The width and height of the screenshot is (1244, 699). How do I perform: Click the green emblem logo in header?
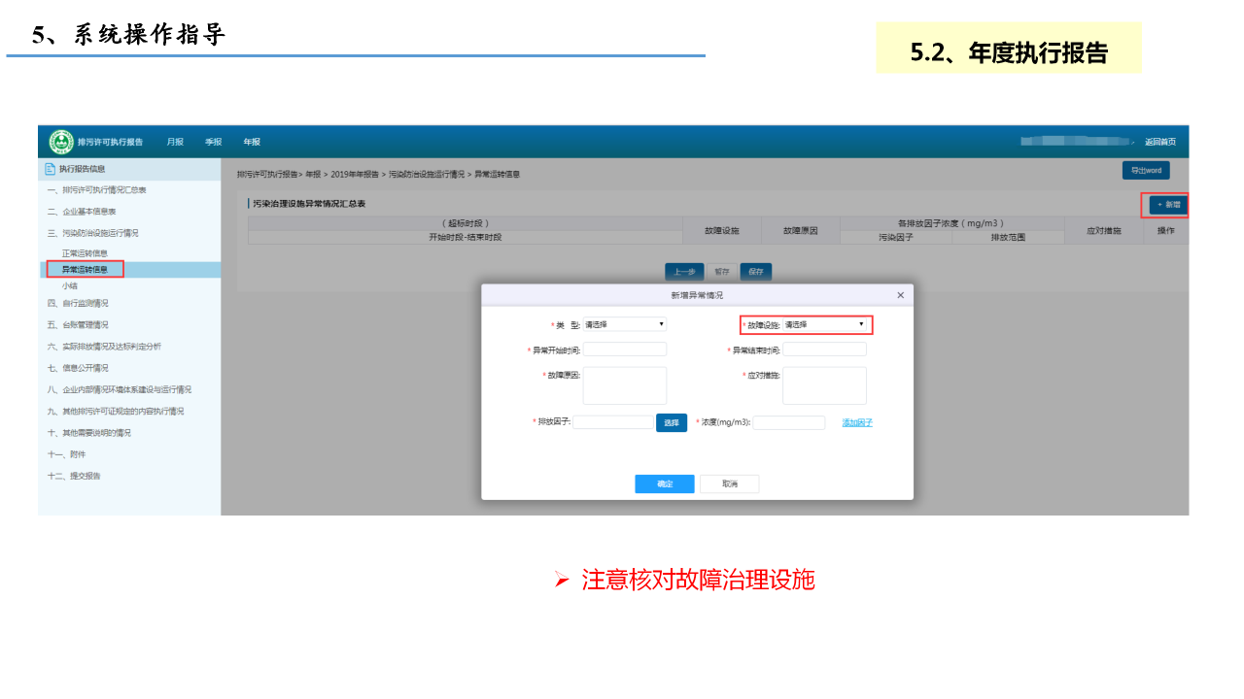(x=61, y=142)
